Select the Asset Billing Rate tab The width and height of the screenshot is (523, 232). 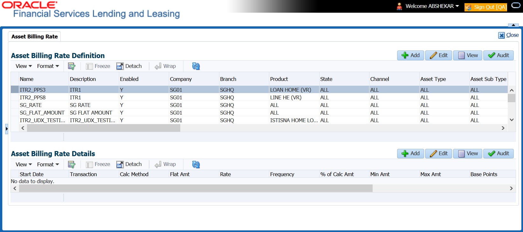click(x=34, y=36)
